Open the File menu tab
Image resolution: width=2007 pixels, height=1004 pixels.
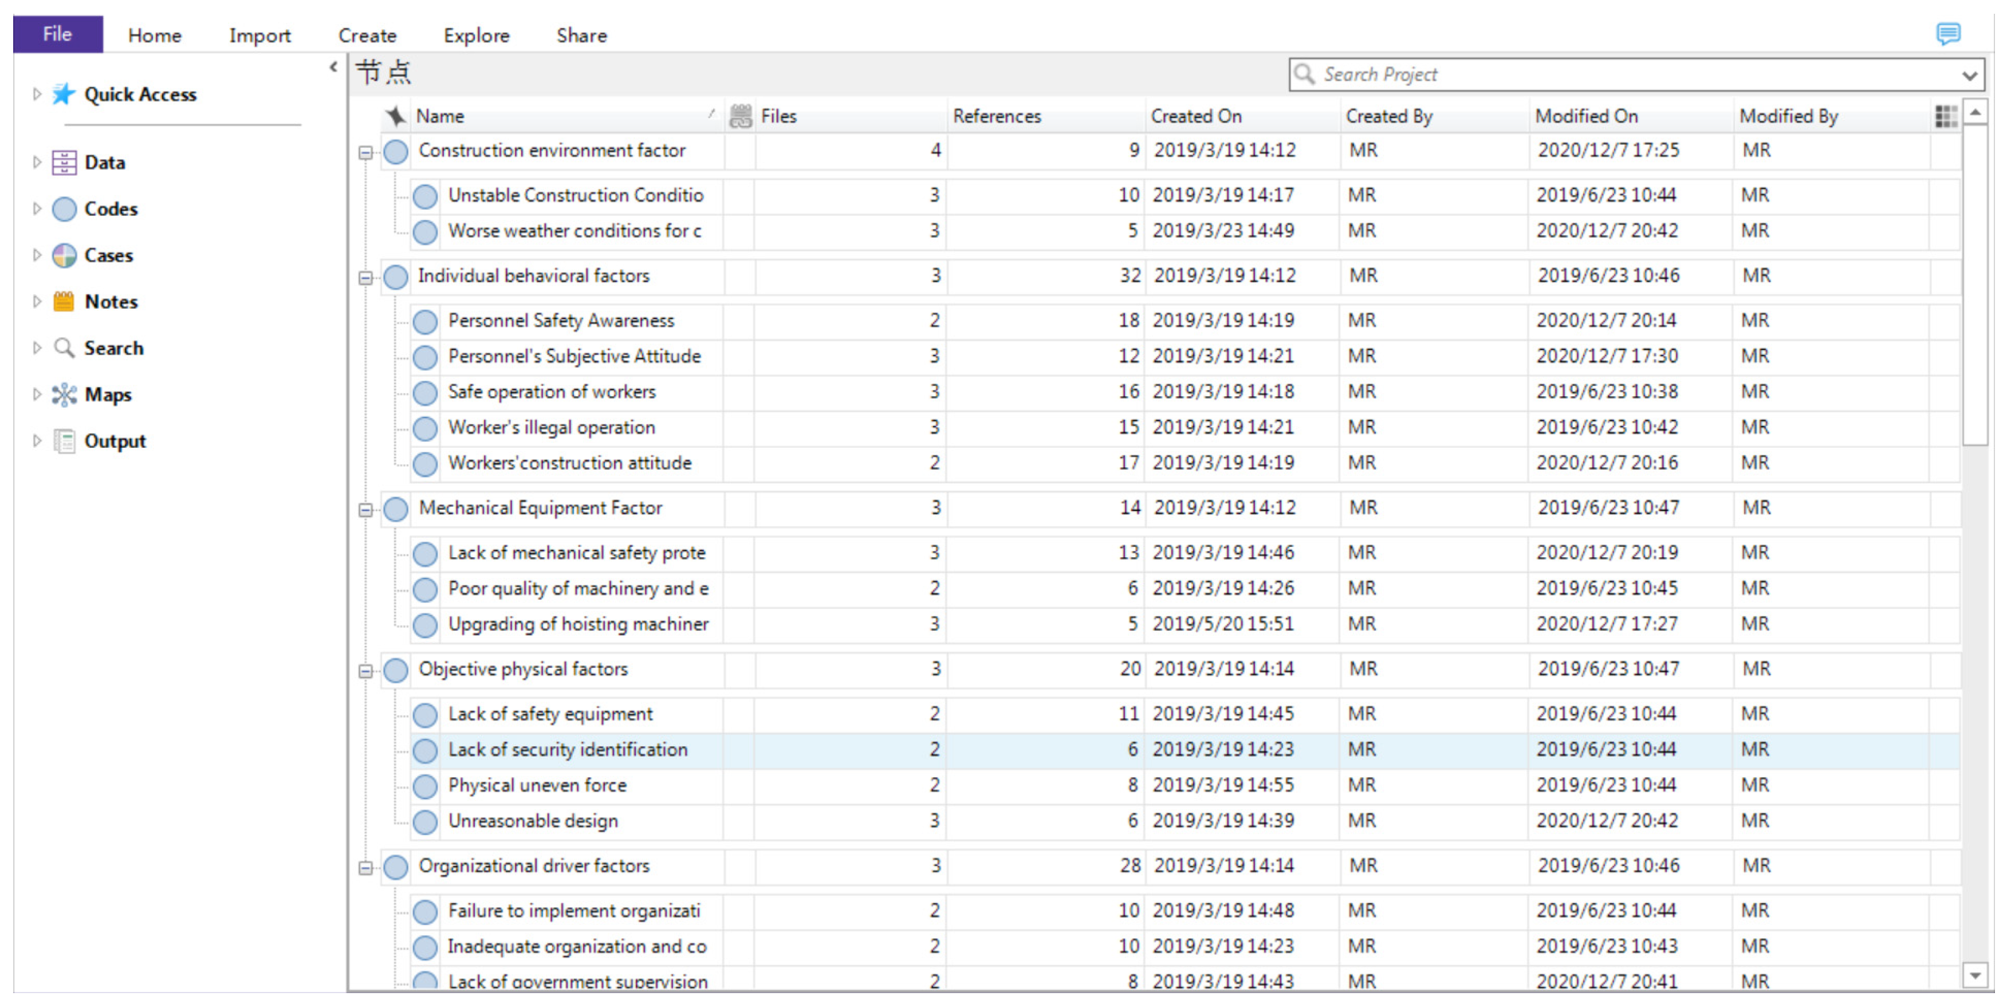58,34
